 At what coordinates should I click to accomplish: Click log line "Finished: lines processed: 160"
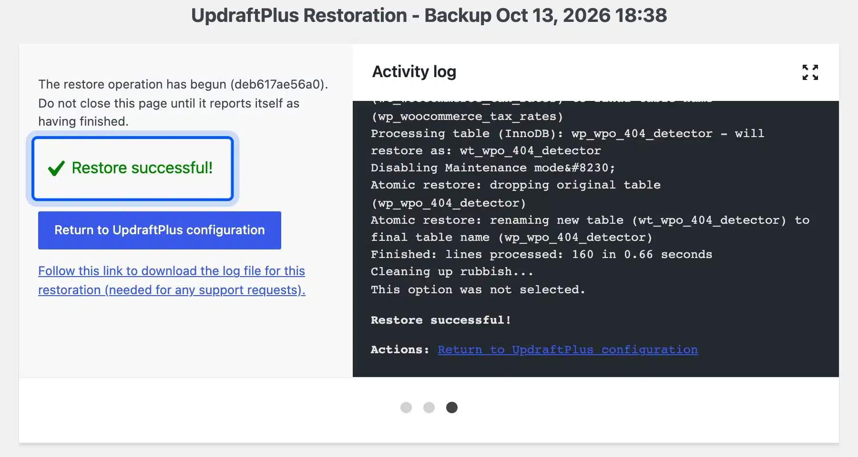[541, 254]
